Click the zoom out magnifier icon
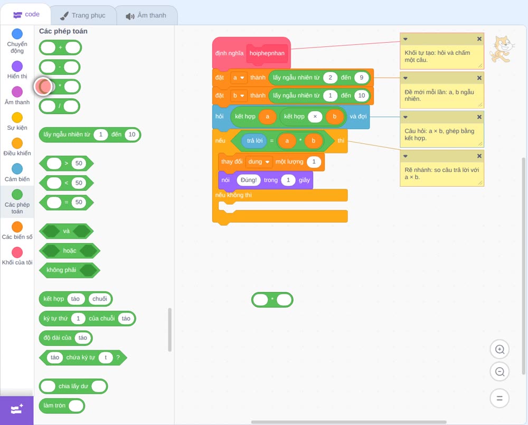The image size is (528, 425). click(x=499, y=372)
